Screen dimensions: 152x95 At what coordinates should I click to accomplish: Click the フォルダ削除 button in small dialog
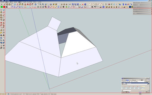[125, 92]
